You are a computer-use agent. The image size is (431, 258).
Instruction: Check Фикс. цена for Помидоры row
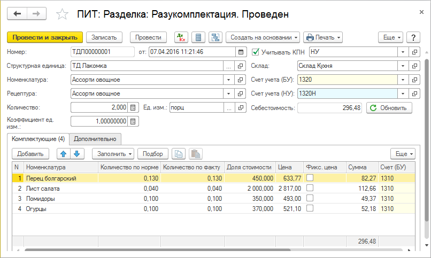click(x=310, y=199)
